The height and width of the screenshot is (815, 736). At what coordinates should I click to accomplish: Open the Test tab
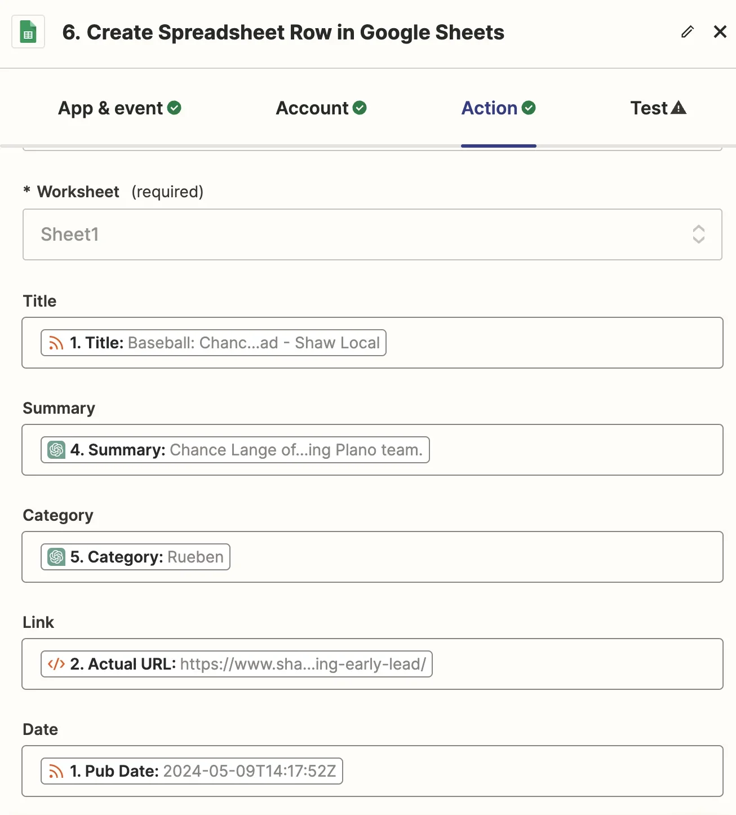649,108
